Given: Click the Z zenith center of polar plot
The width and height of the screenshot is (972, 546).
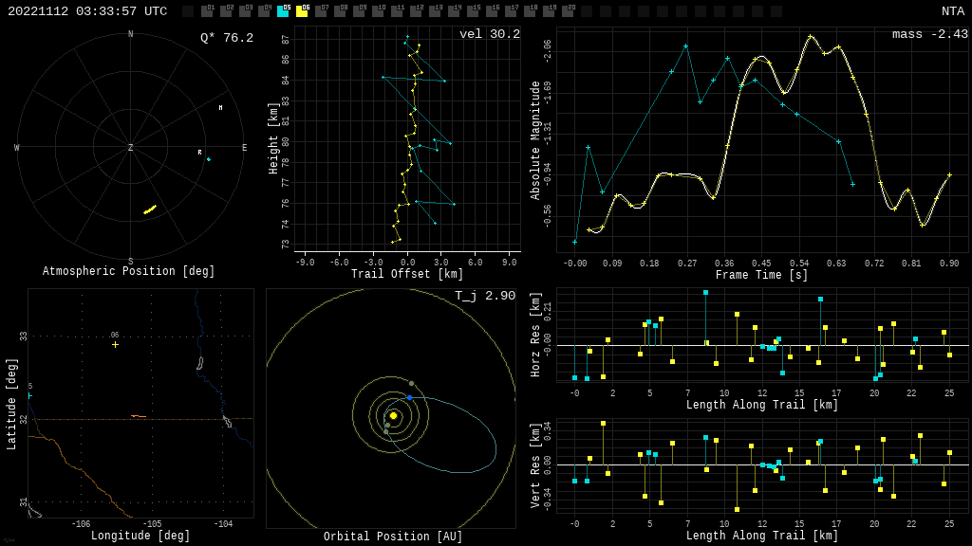Looking at the screenshot, I should (131, 148).
